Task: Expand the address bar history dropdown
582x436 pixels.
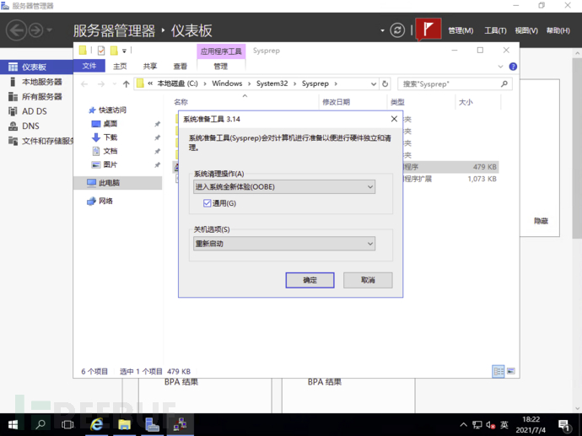Action: pyautogui.click(x=373, y=84)
